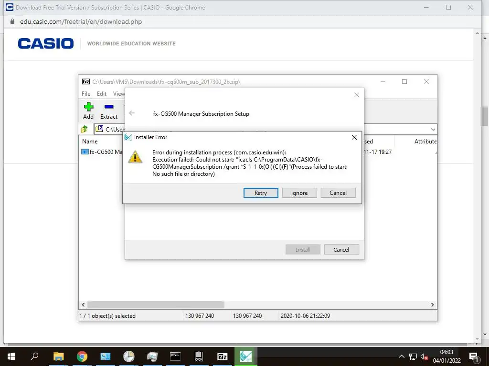Click the status bar text '1 / 1 object(s) selected'
The height and width of the screenshot is (366, 489).
[107, 315]
